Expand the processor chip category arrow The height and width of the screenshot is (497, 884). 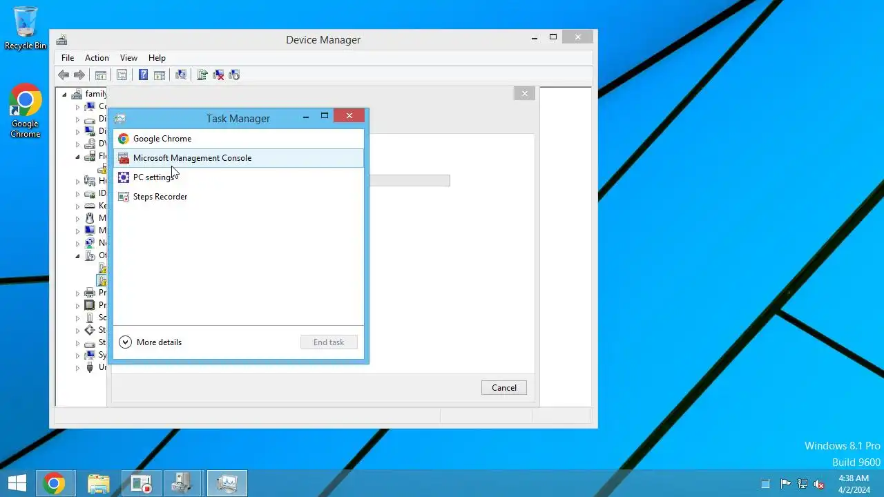tap(77, 305)
